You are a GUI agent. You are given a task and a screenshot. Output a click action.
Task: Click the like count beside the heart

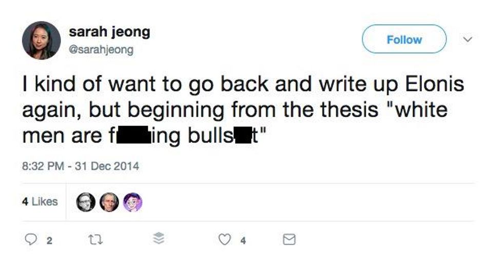[243, 240]
